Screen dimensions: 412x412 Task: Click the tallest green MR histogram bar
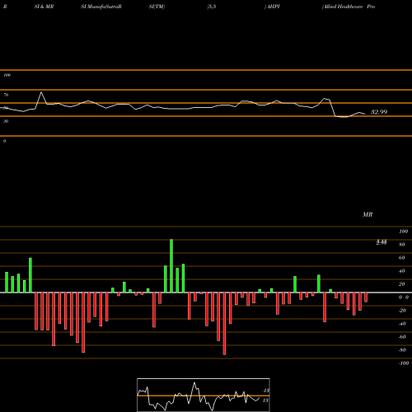(171, 266)
